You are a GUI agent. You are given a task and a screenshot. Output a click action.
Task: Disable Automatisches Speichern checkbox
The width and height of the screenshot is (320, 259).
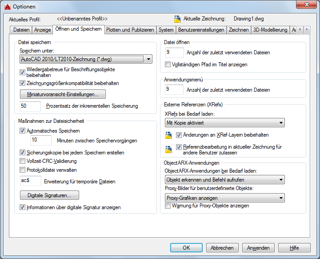pos(23,131)
